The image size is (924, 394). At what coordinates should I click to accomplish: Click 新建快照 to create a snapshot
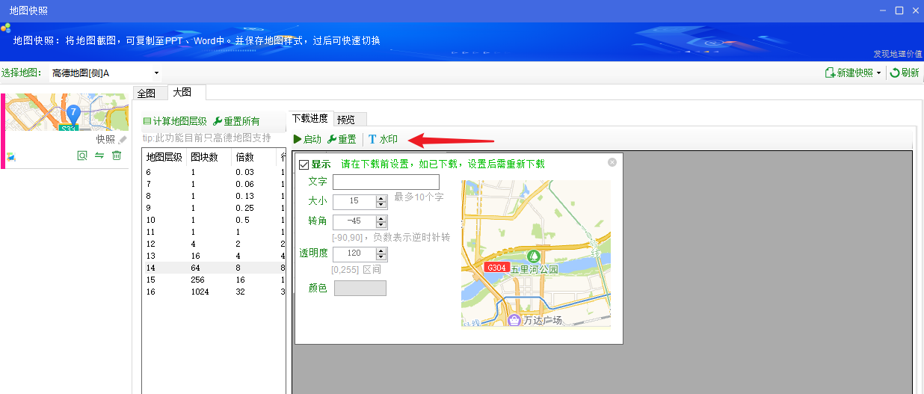click(848, 73)
